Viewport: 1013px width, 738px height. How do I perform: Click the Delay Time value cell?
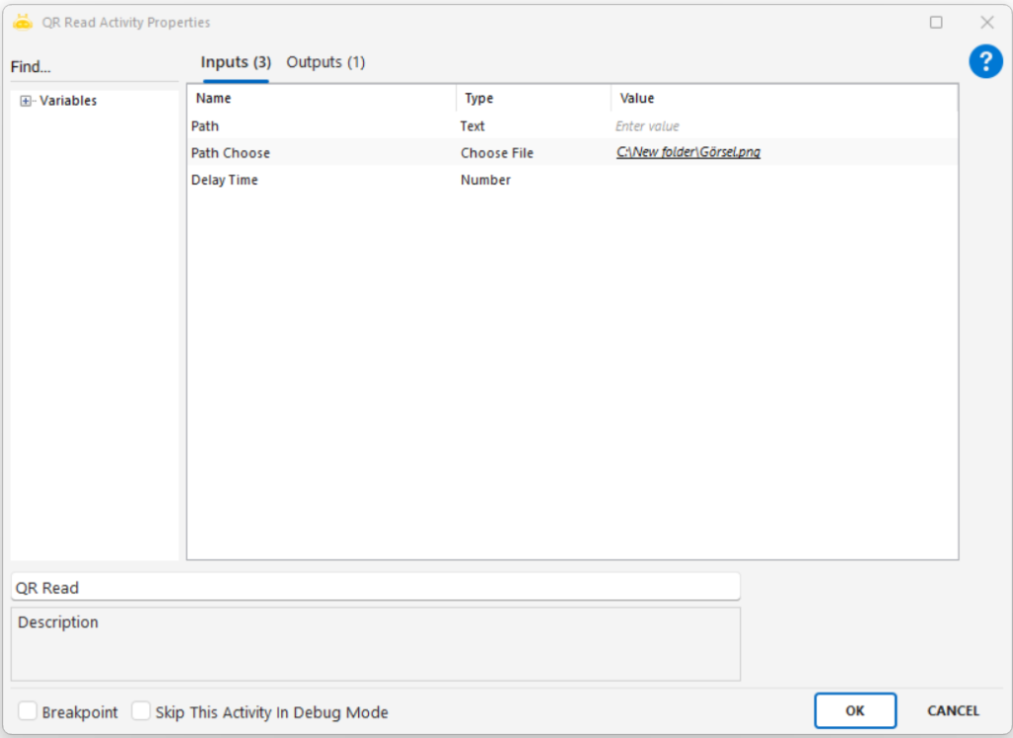(782, 180)
